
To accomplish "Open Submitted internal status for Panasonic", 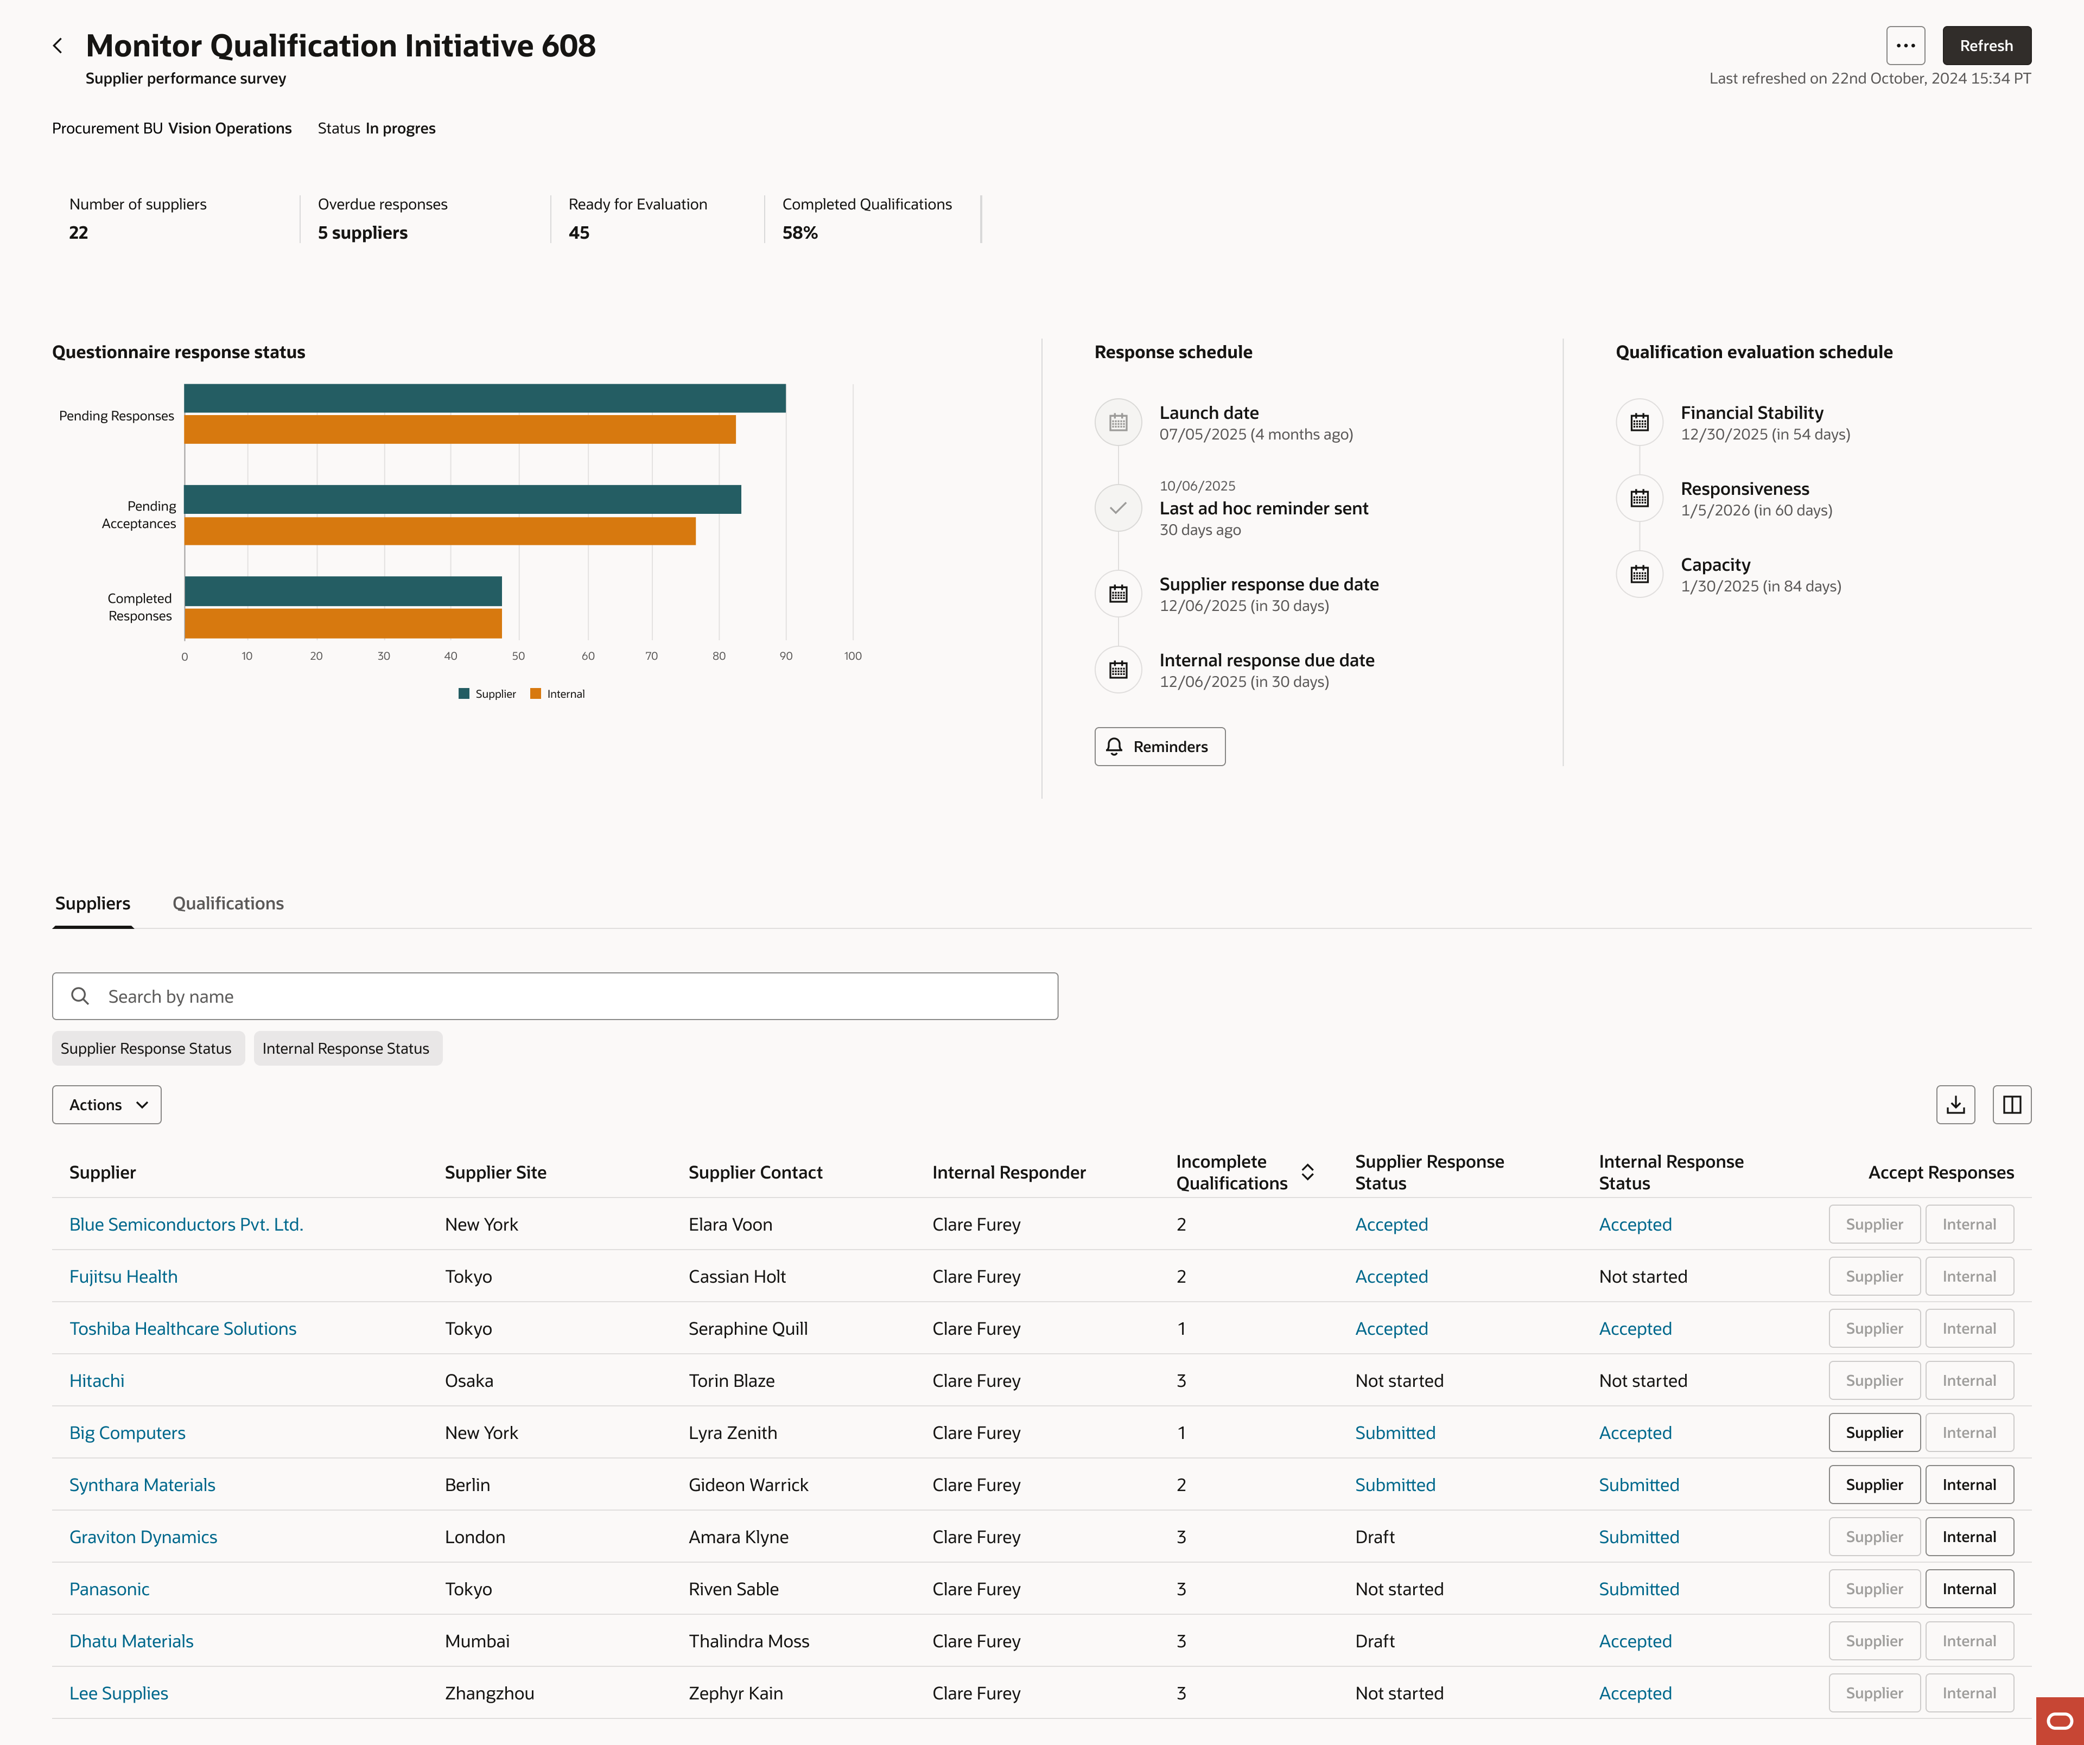I will [1638, 1589].
